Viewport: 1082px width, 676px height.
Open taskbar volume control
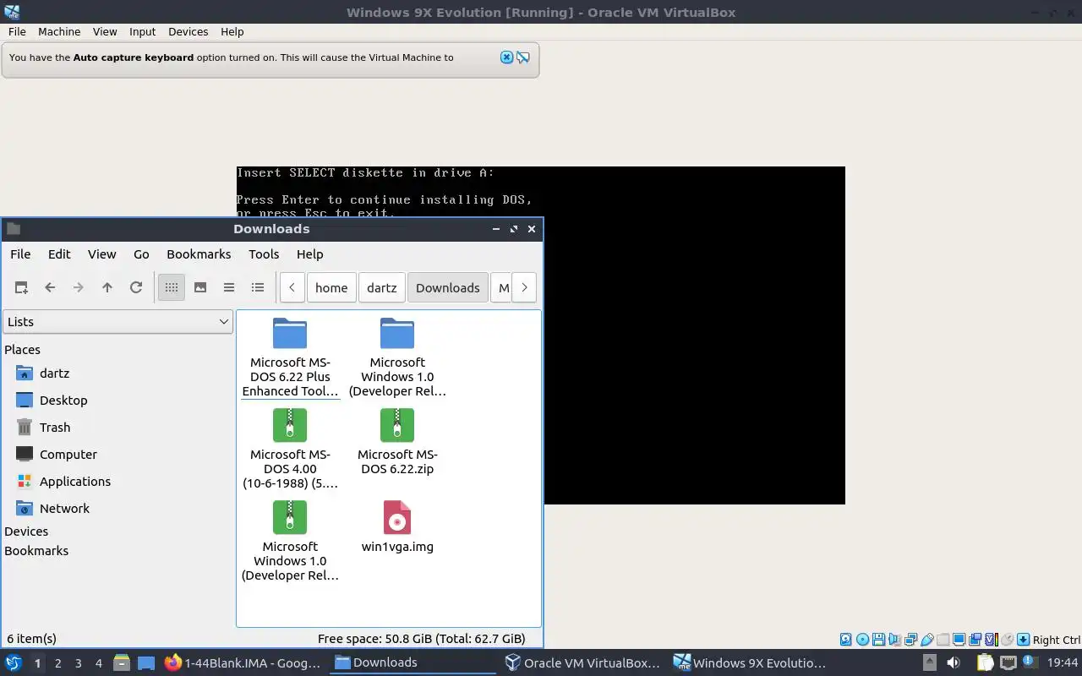[954, 662]
